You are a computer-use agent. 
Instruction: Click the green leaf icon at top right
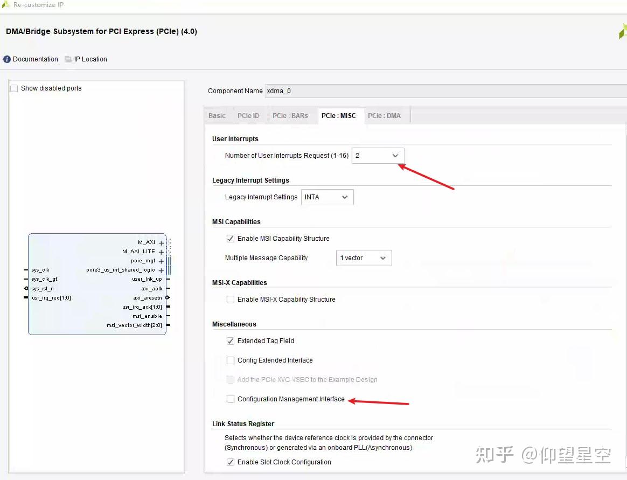click(623, 31)
